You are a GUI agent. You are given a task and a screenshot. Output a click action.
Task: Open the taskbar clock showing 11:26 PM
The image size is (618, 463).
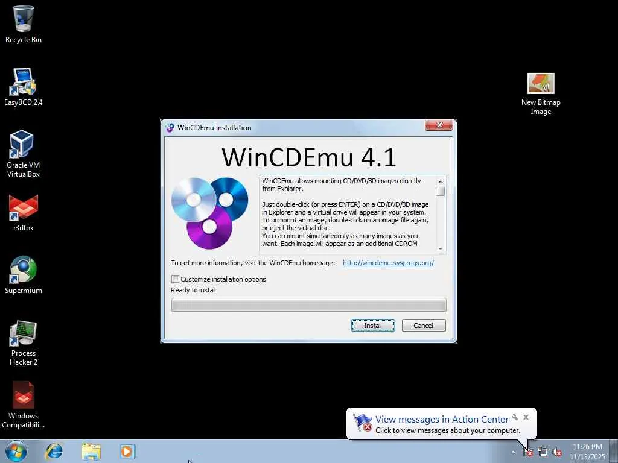point(587,451)
